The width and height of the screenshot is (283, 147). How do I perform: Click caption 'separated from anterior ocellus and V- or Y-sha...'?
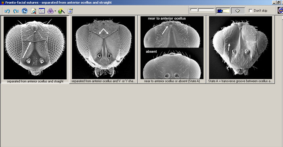[103, 81]
